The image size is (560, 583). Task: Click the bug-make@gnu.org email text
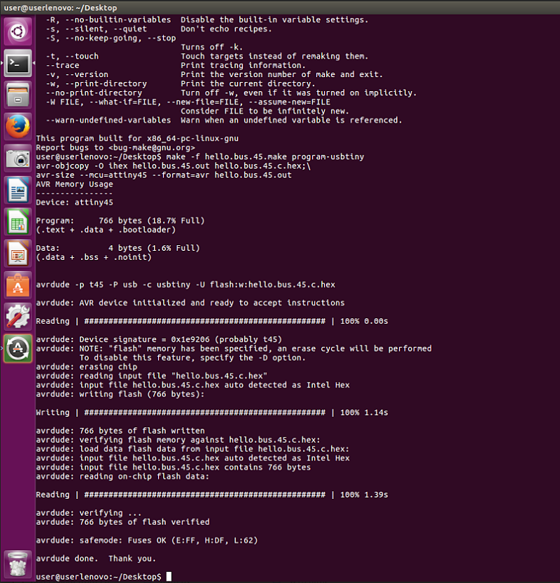click(x=152, y=148)
